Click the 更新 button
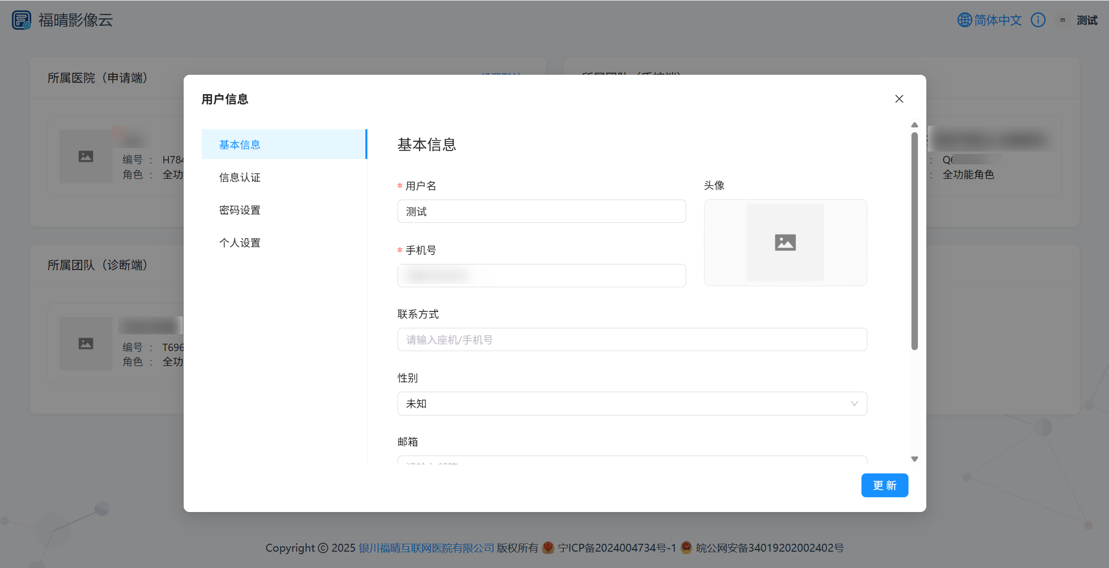The width and height of the screenshot is (1109, 568). click(884, 485)
